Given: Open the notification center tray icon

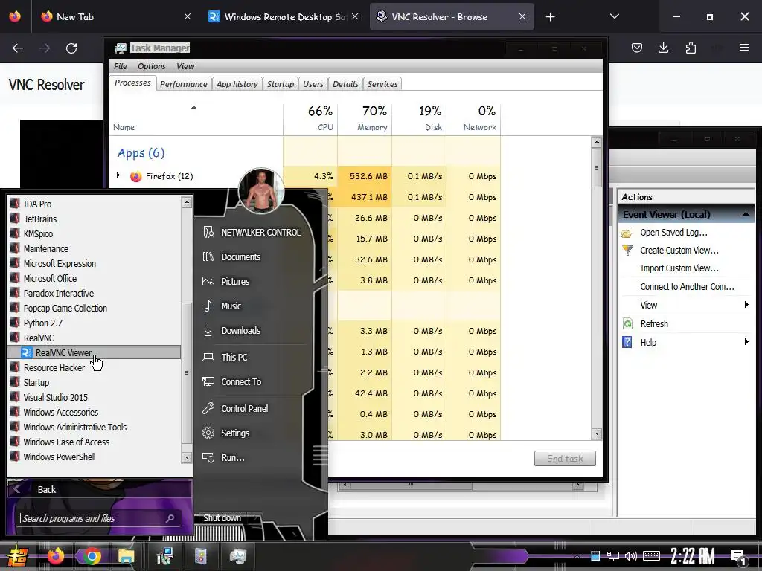Looking at the screenshot, I should (x=739, y=558).
